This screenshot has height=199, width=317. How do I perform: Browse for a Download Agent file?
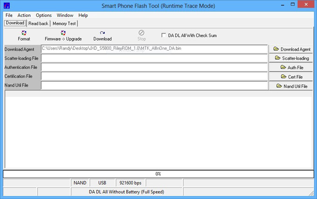coord(291,49)
